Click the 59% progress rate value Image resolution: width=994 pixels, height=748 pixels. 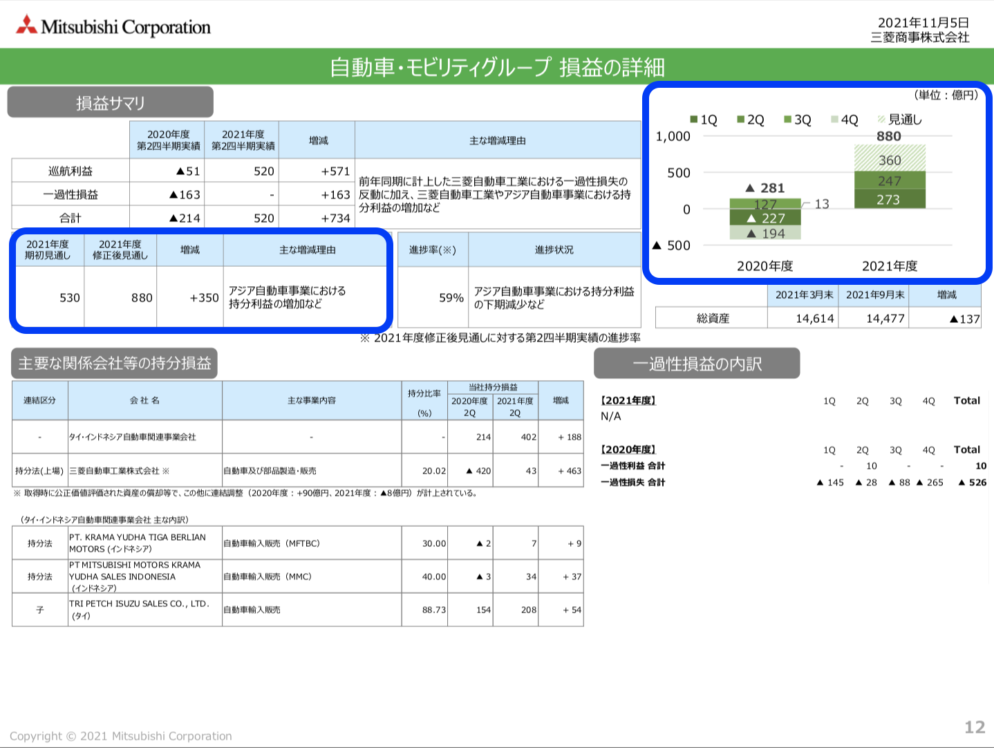451,298
